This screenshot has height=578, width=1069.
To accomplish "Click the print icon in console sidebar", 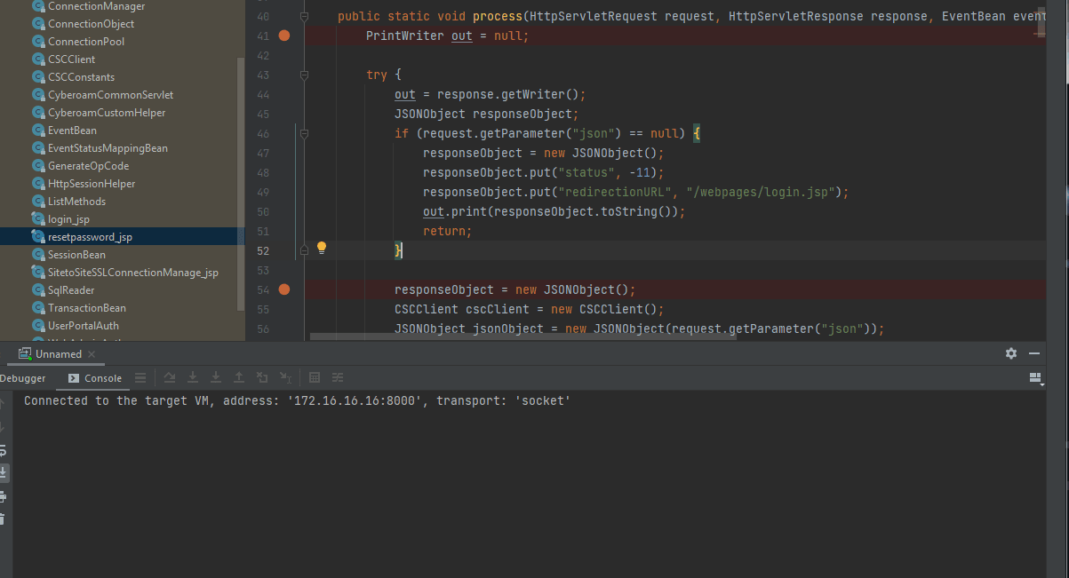I will 3,496.
